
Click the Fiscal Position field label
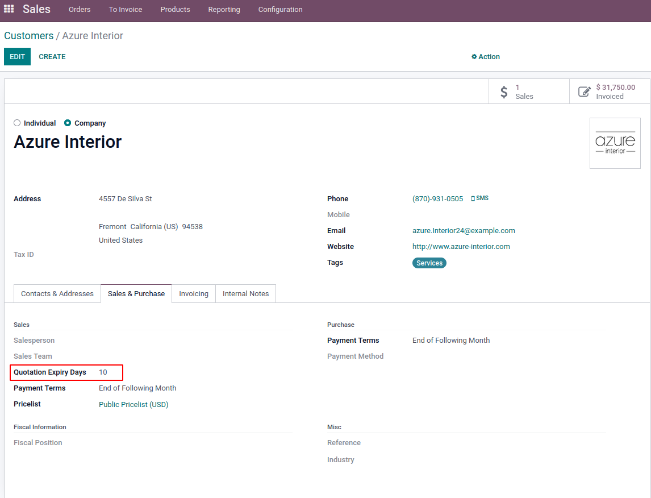pos(38,443)
